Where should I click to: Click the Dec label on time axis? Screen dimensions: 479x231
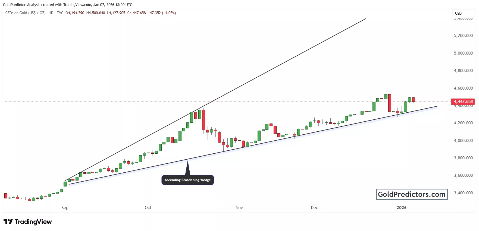(x=314, y=208)
